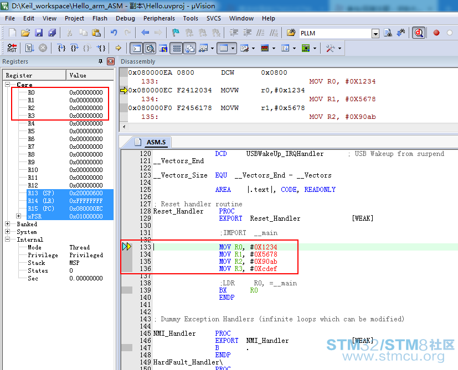Pin the Registers panel
Viewport: 458px width, 370px height.
point(100,61)
